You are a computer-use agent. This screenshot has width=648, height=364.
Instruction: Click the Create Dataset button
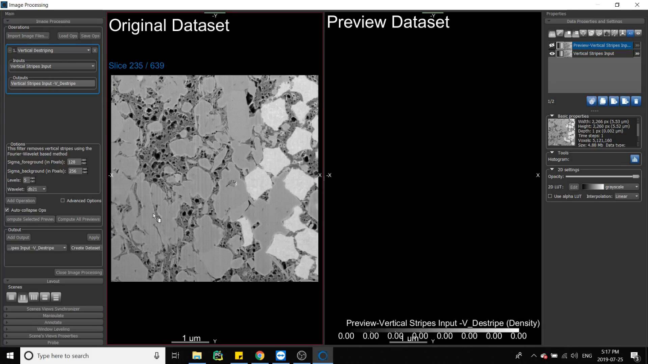(85, 248)
